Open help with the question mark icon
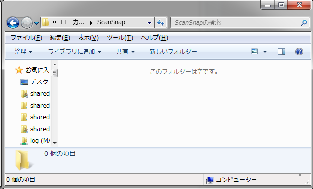Viewport: 313px width, 189px height. [299, 52]
